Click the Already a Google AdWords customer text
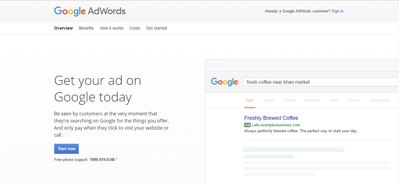Screen dimensions: 399x184 point(297,11)
